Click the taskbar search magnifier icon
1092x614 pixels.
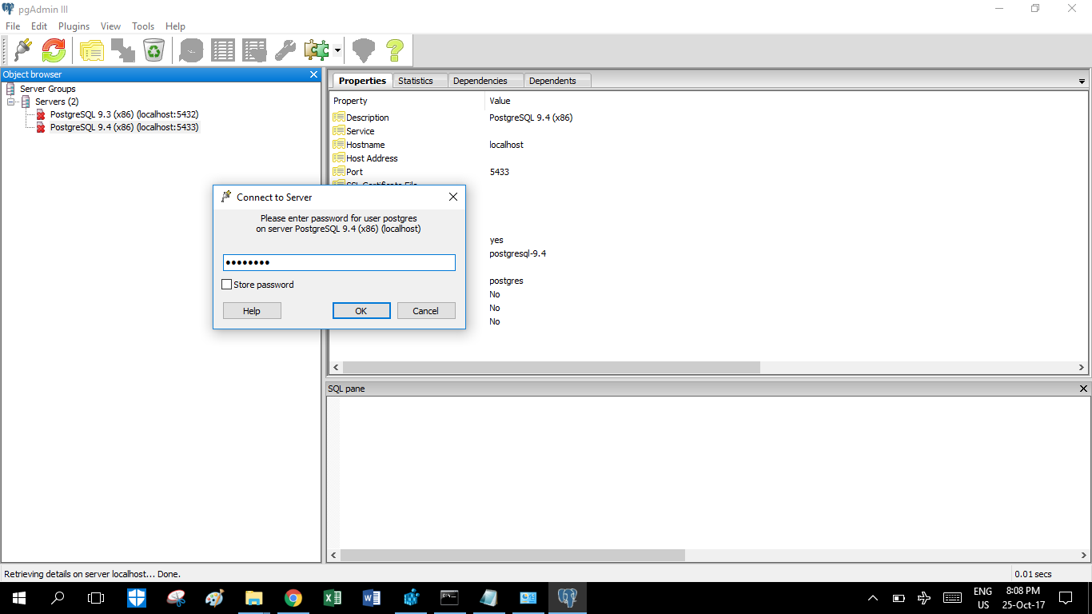pos(58,597)
